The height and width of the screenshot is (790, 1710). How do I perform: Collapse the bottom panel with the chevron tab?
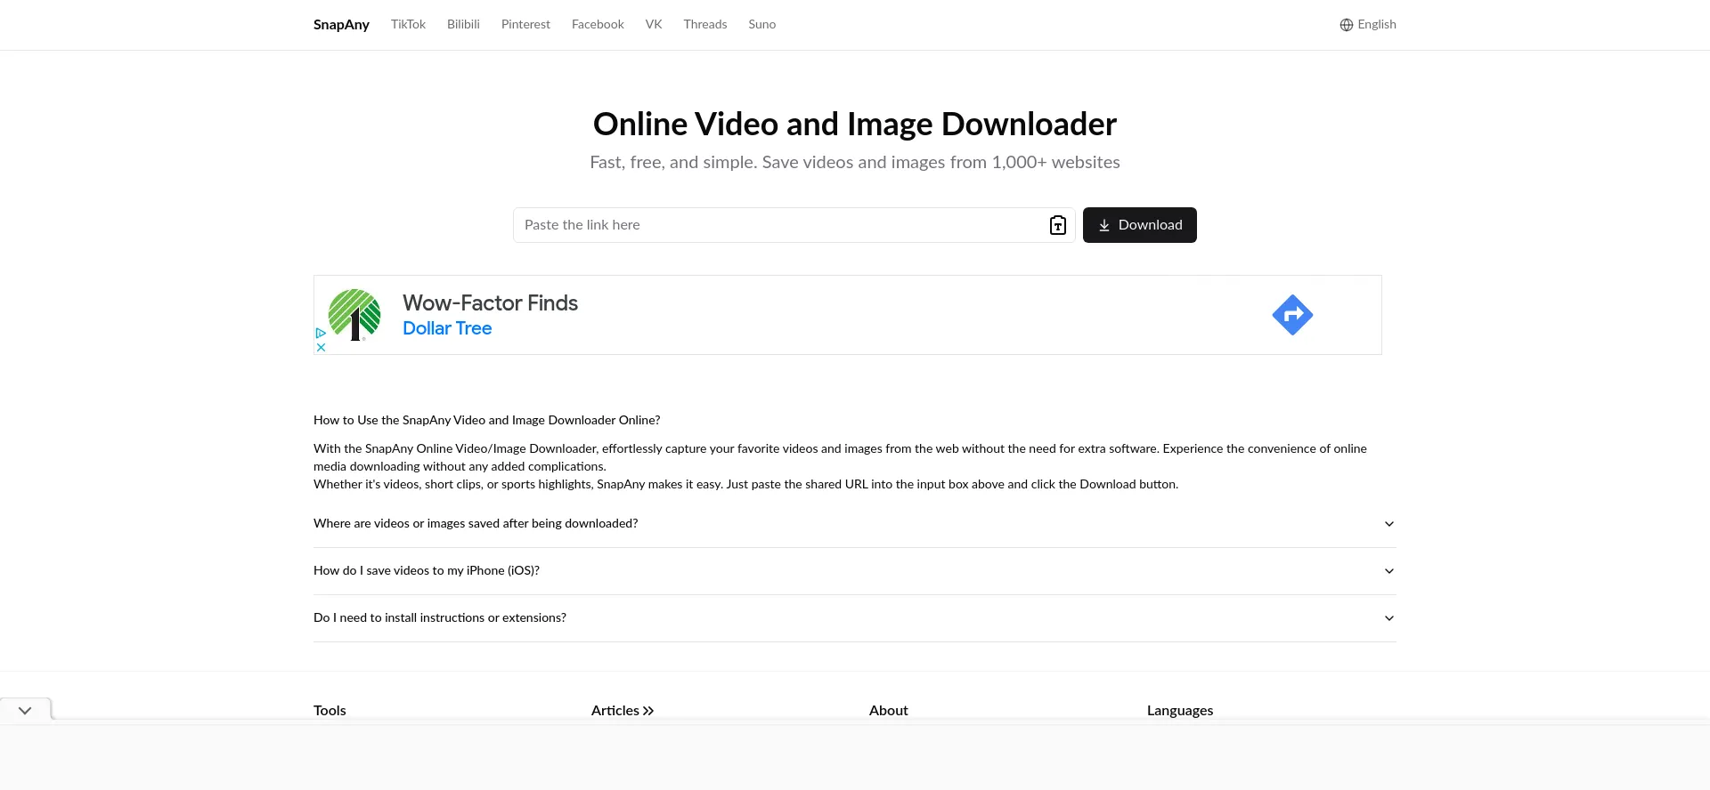(x=25, y=710)
